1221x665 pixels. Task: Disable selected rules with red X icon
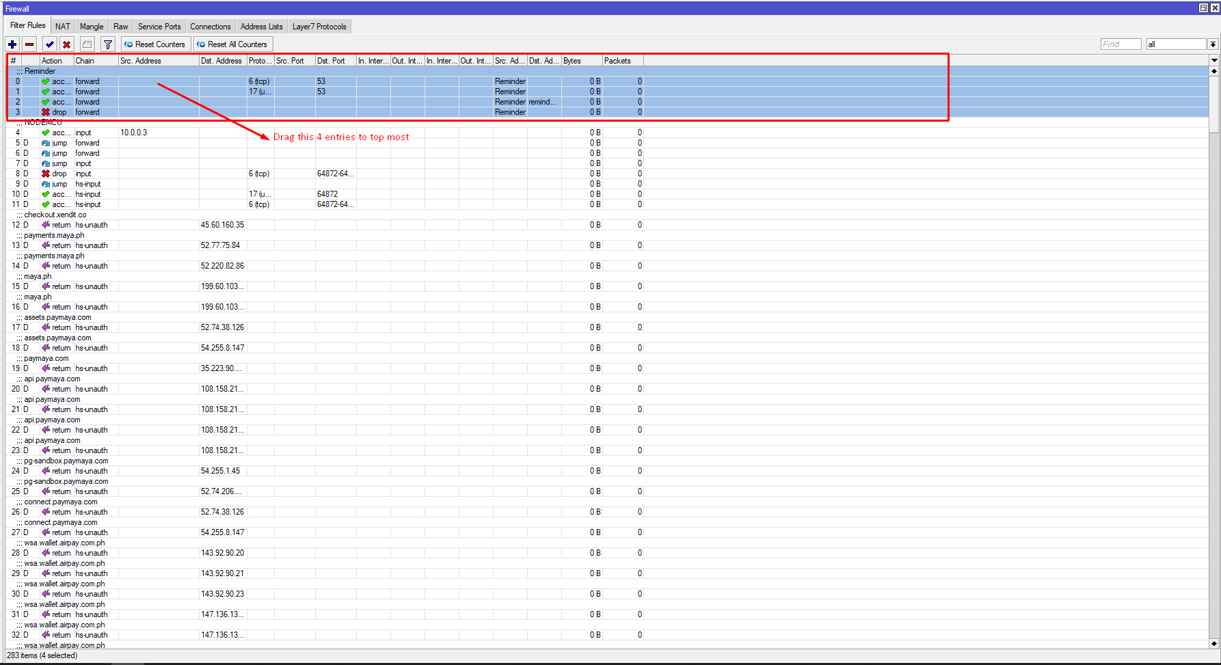66,44
